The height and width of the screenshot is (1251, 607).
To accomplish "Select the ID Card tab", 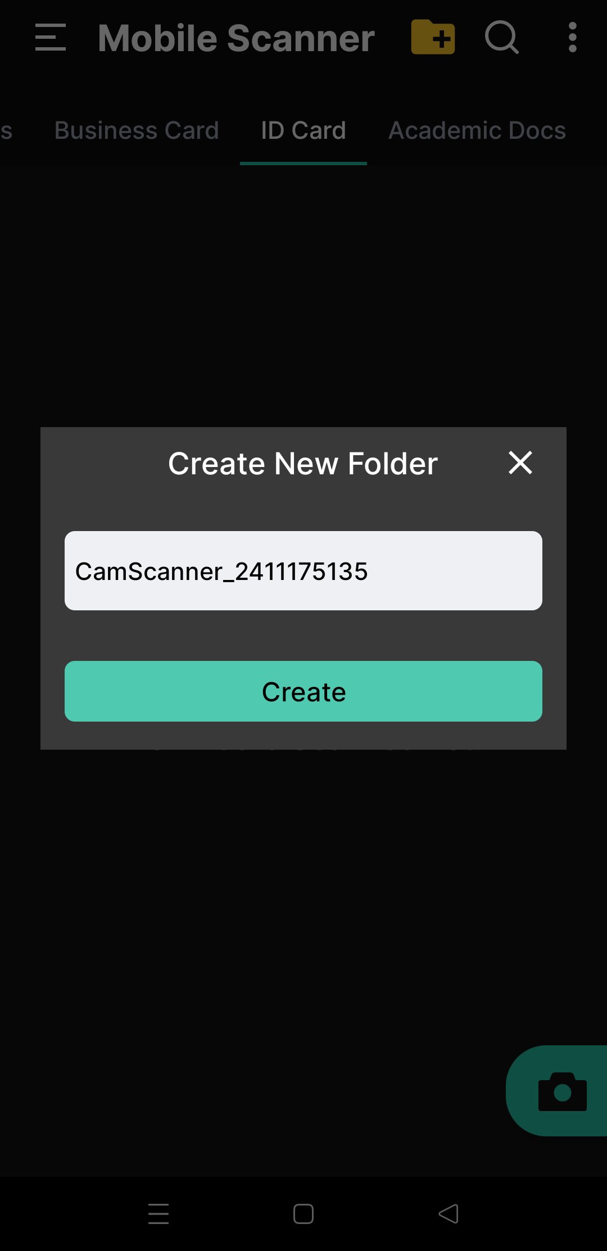I will [x=303, y=130].
